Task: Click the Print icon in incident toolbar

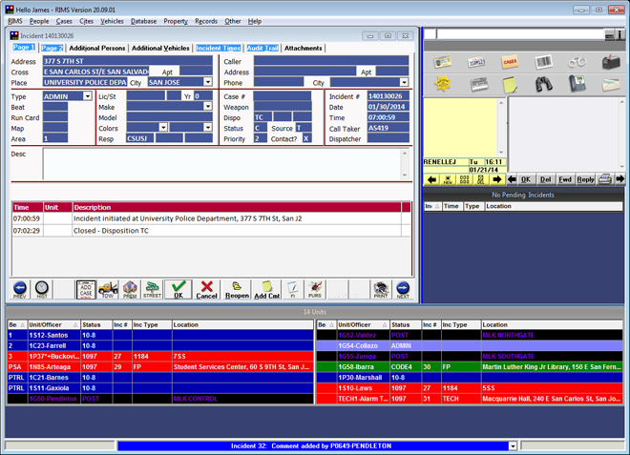Action: [380, 289]
